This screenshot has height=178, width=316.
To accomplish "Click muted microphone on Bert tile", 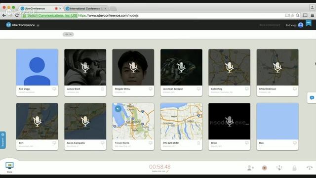I will pyautogui.click(x=37, y=121).
